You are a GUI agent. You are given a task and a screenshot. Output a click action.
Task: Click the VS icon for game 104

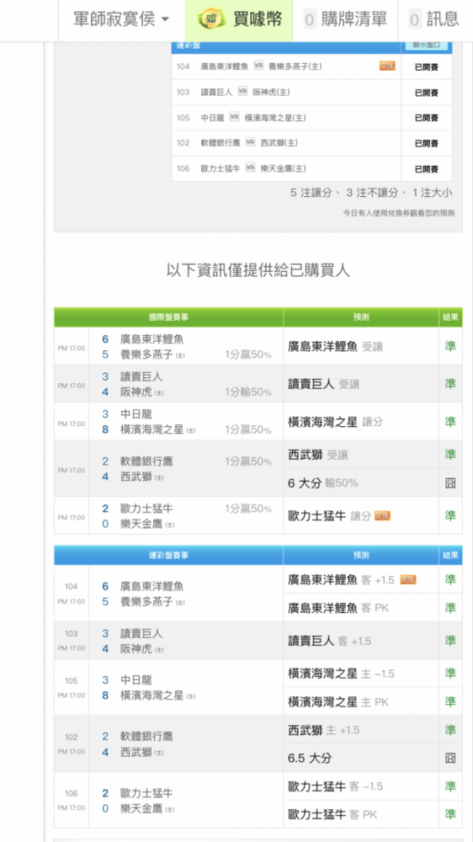[x=258, y=66]
